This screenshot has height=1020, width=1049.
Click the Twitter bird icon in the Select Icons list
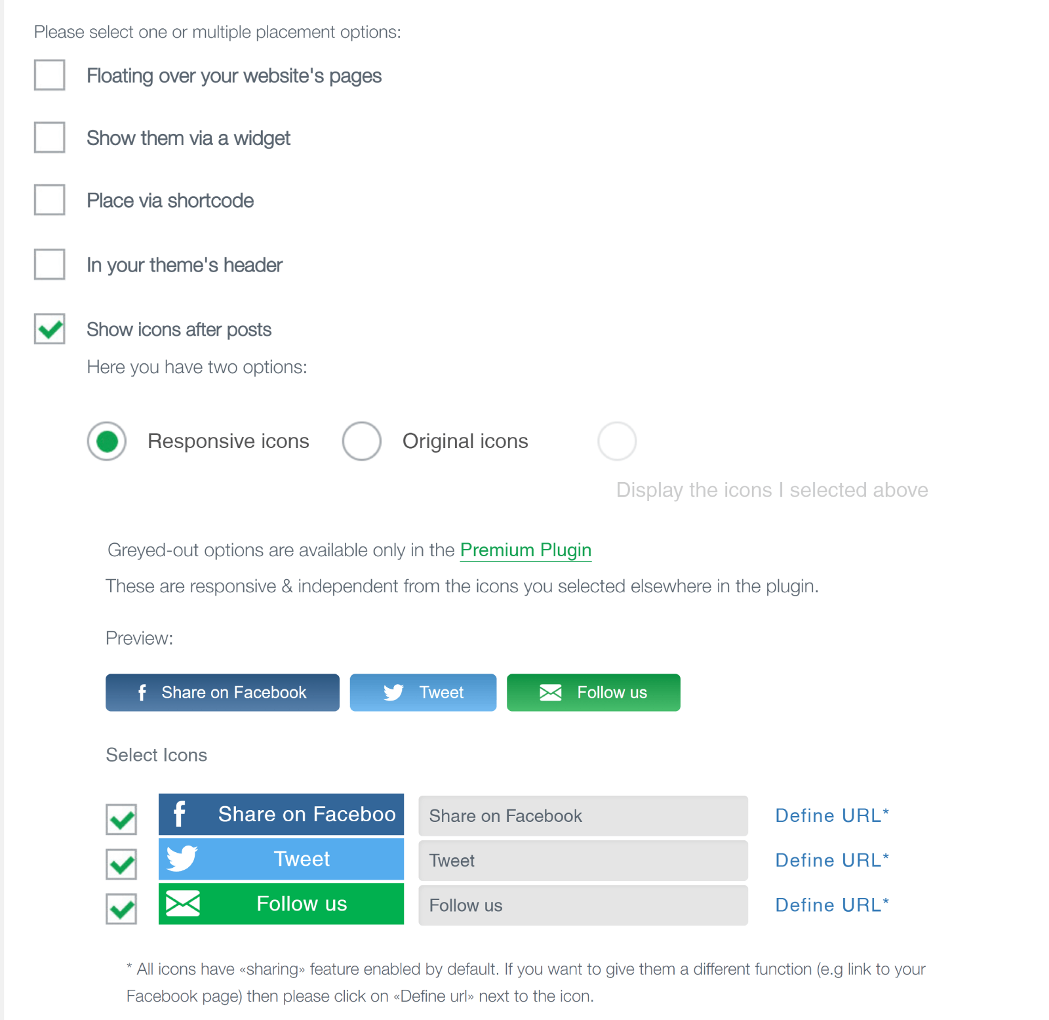[182, 859]
